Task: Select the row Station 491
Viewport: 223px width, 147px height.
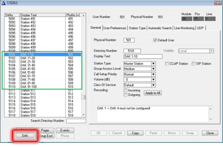Action: [x=43, y=19]
